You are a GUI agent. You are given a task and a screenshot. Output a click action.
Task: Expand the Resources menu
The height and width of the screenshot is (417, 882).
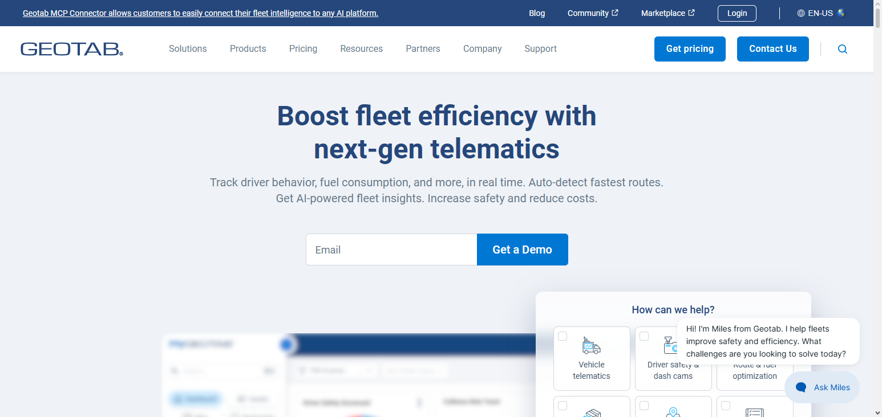point(362,49)
